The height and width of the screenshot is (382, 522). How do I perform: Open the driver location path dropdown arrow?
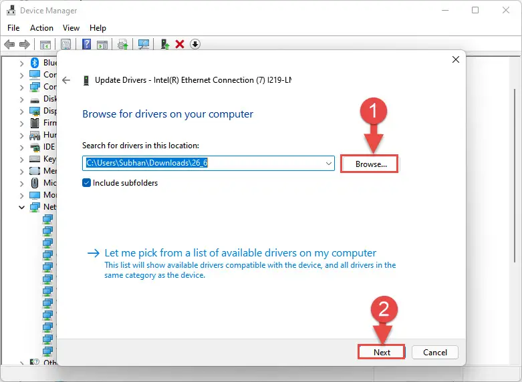(x=329, y=164)
